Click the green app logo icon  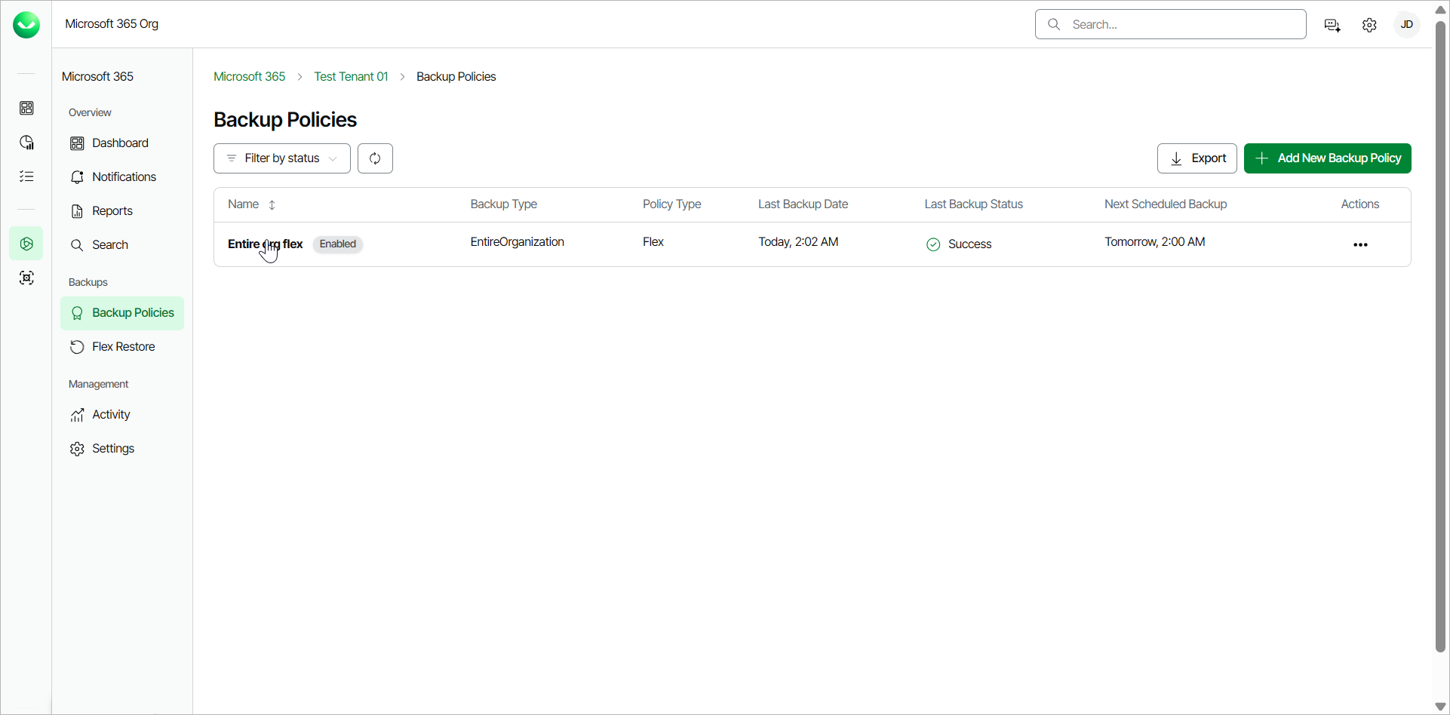pos(26,25)
